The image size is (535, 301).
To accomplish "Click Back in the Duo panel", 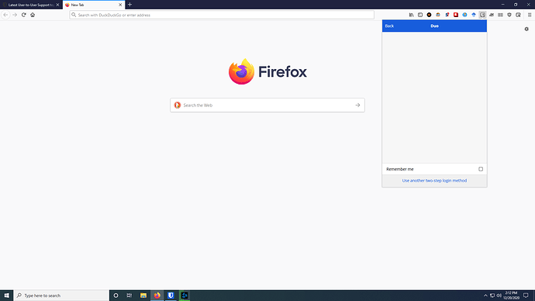I will 389,26.
